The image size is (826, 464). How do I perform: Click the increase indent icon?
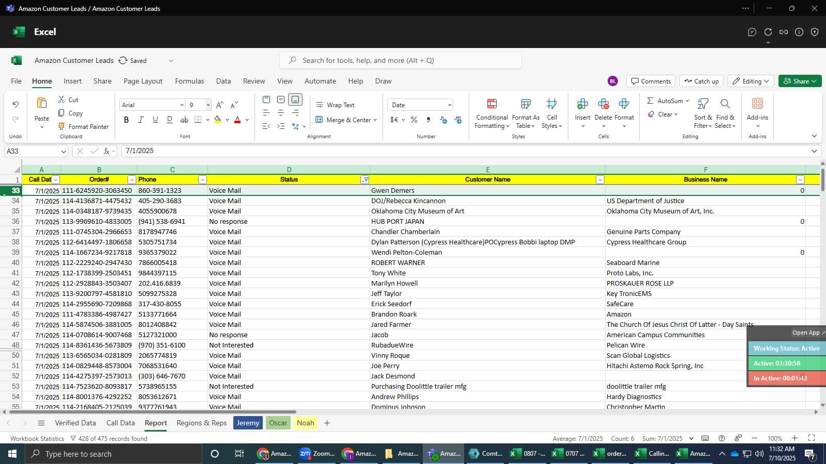pos(281,126)
